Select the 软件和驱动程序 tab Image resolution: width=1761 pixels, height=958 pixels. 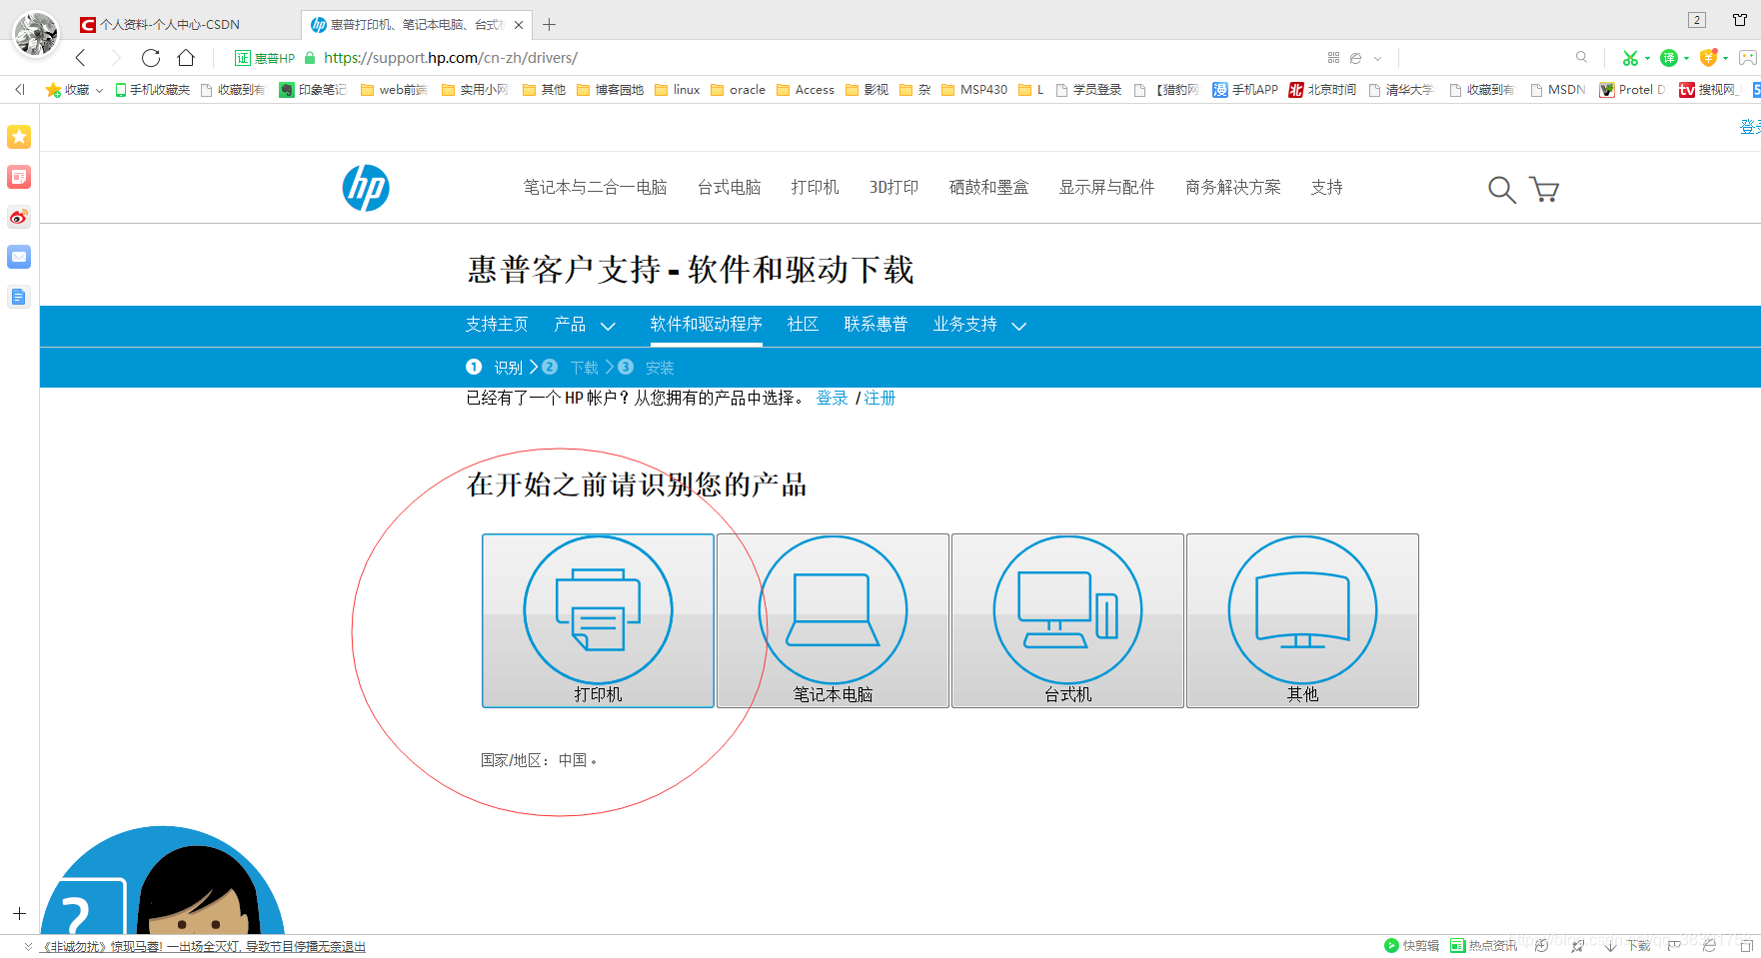click(x=706, y=325)
